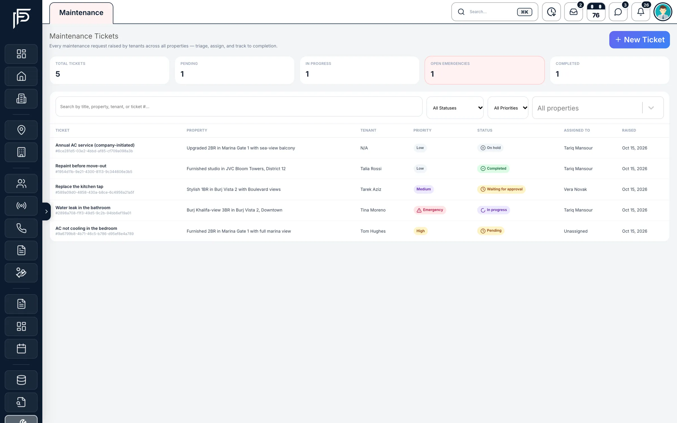Open the database icon in sidebar
This screenshot has width=677, height=423.
click(x=21, y=380)
